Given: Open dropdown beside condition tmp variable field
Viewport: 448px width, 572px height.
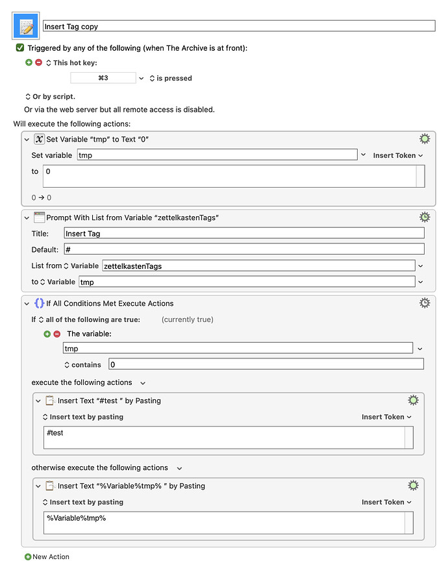Looking at the screenshot, I should tap(420, 349).
